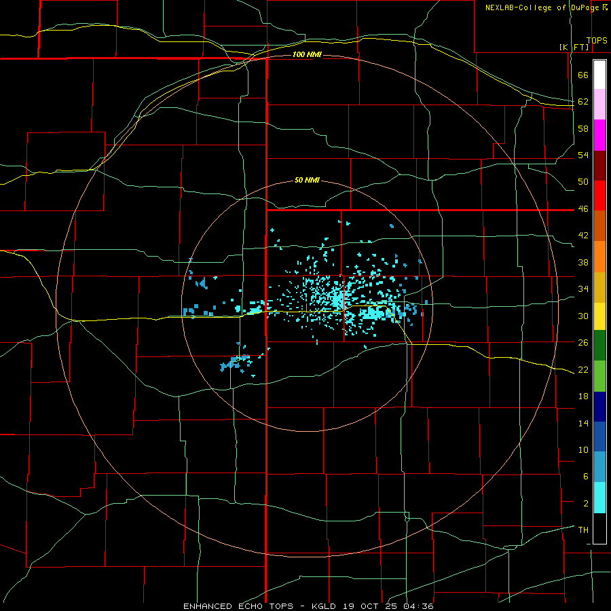Click the "66" legend value
611x611 pixels.
coord(583,75)
